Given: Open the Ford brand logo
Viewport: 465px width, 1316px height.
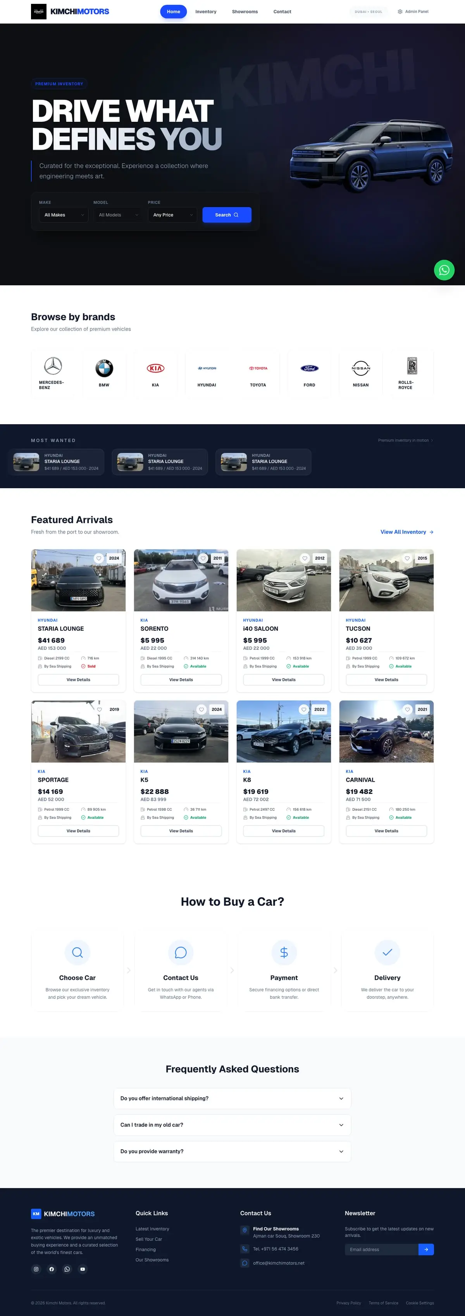Looking at the screenshot, I should (309, 368).
